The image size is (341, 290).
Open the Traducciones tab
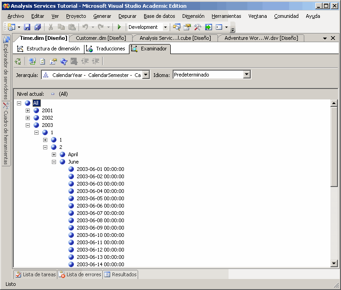tap(106, 49)
